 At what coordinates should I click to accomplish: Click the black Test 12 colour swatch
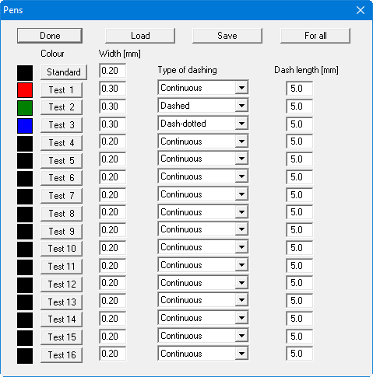pos(25,285)
